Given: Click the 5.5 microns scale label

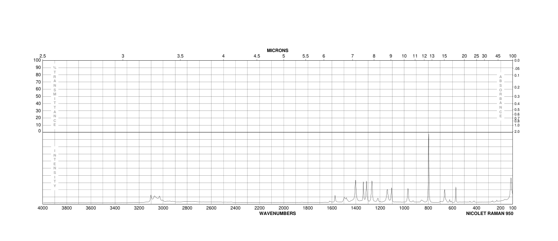Looking at the screenshot, I should pos(305,56).
